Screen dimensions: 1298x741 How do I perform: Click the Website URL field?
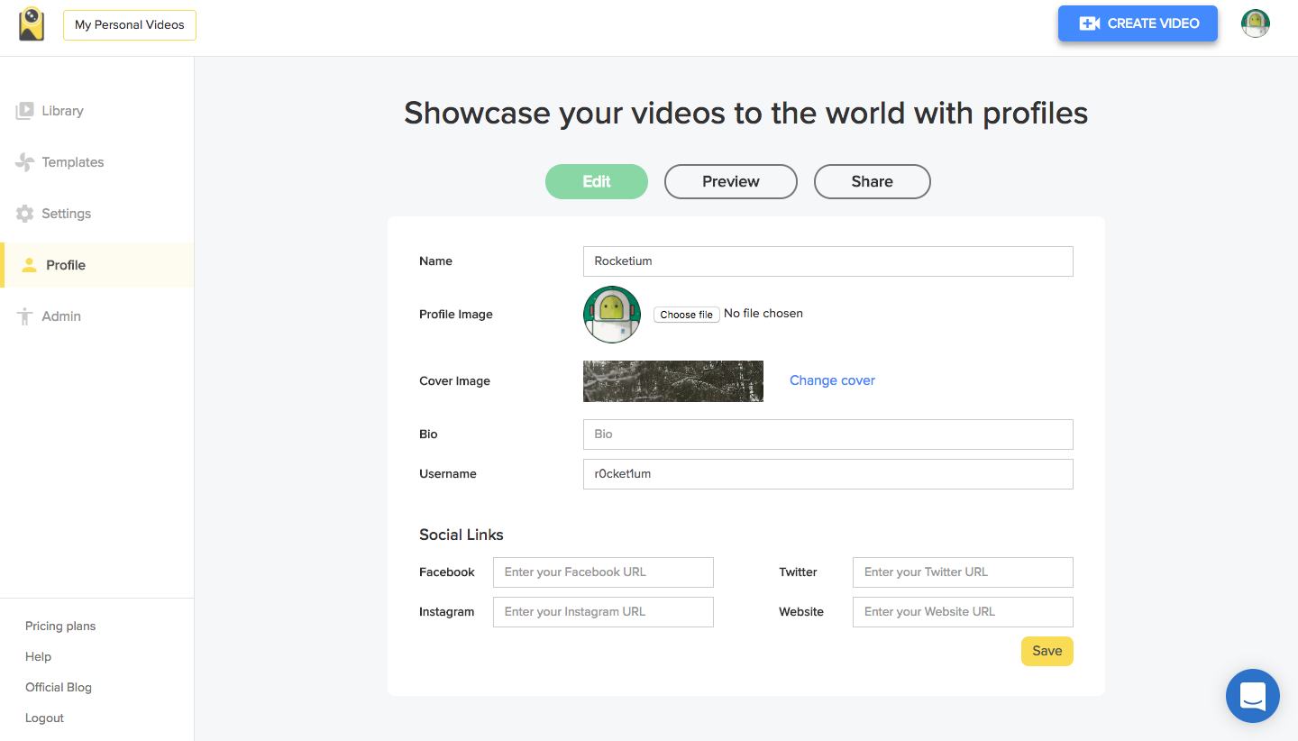point(963,612)
